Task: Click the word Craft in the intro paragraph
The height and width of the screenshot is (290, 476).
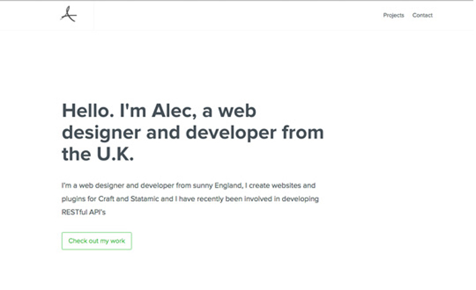Action: pyautogui.click(x=106, y=199)
